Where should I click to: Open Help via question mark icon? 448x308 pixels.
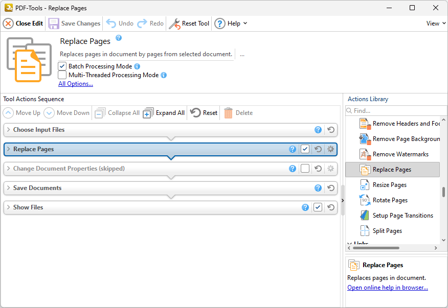[x=220, y=23]
